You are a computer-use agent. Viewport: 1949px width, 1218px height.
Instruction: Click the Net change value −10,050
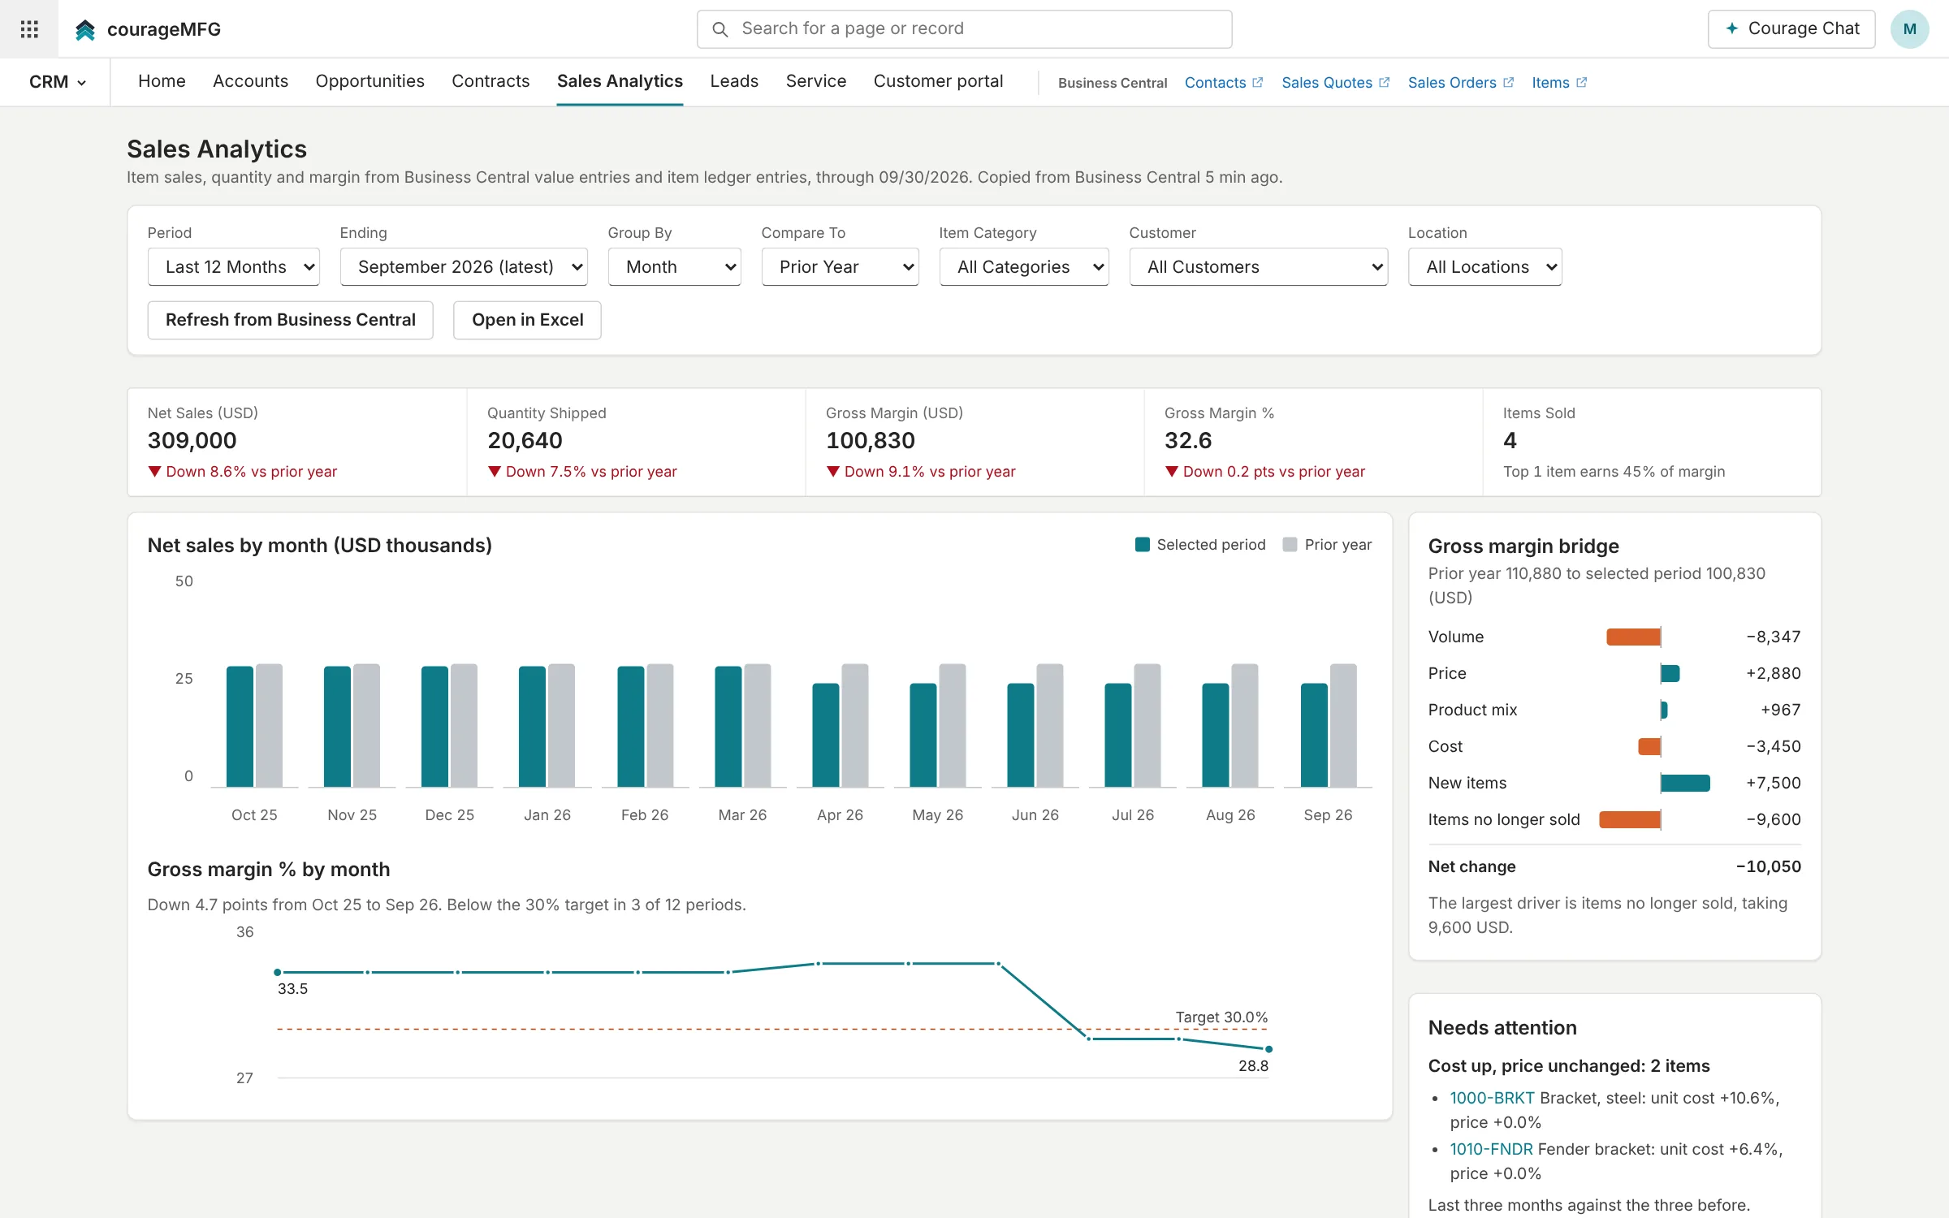(x=1769, y=866)
